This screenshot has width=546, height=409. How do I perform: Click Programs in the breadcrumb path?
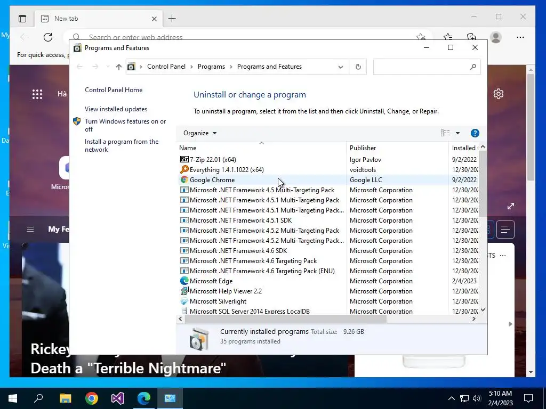click(211, 67)
